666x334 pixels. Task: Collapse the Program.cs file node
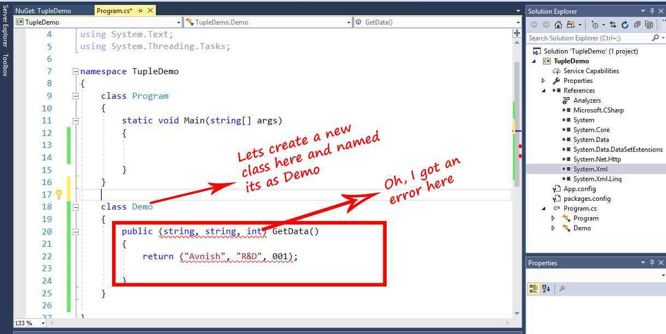click(543, 208)
